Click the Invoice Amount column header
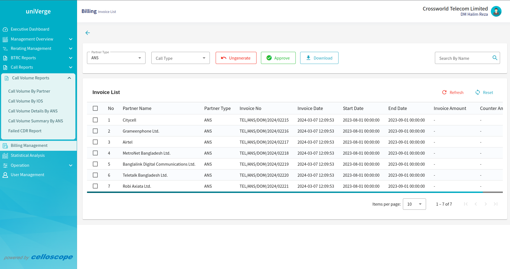The height and width of the screenshot is (269, 510). pos(450,108)
